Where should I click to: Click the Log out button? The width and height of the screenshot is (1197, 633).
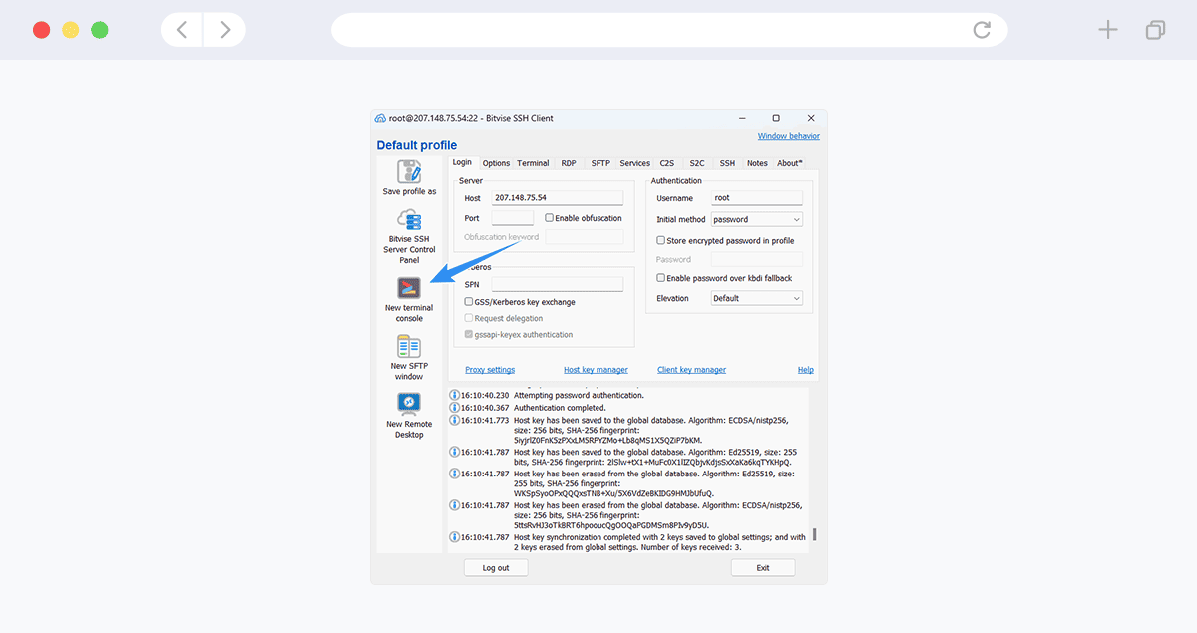click(496, 568)
